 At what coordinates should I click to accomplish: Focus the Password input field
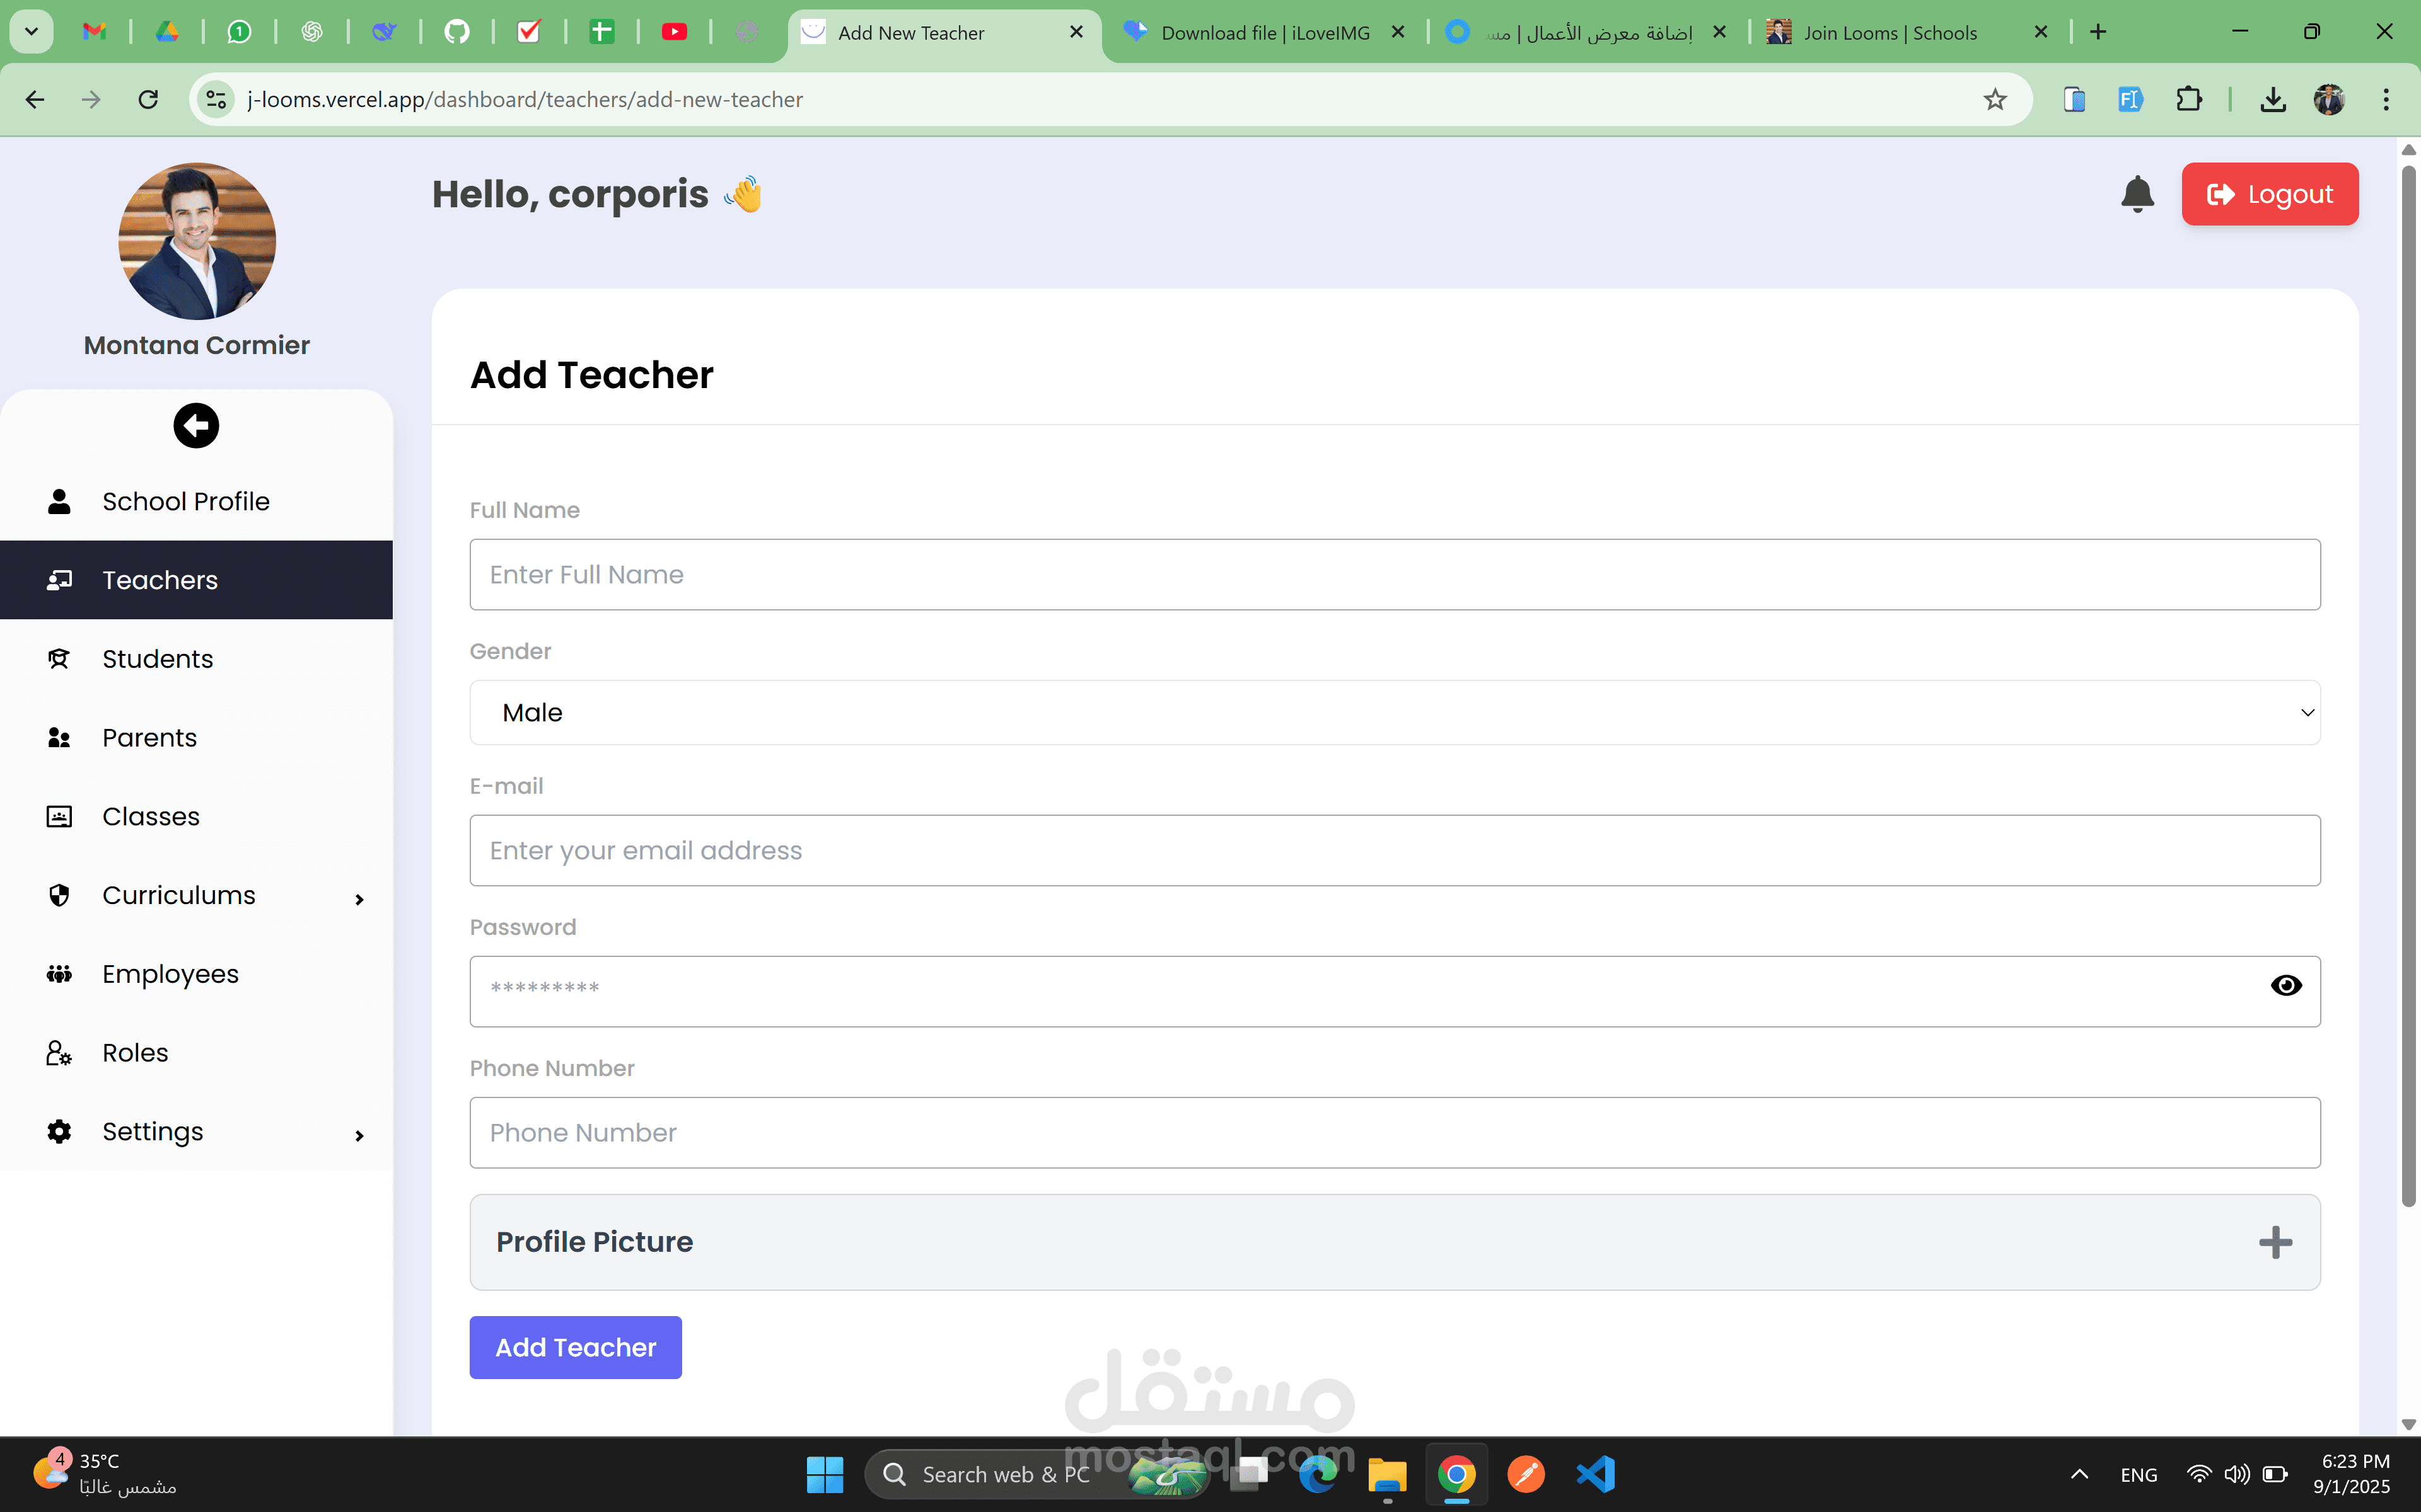tap(1395, 992)
